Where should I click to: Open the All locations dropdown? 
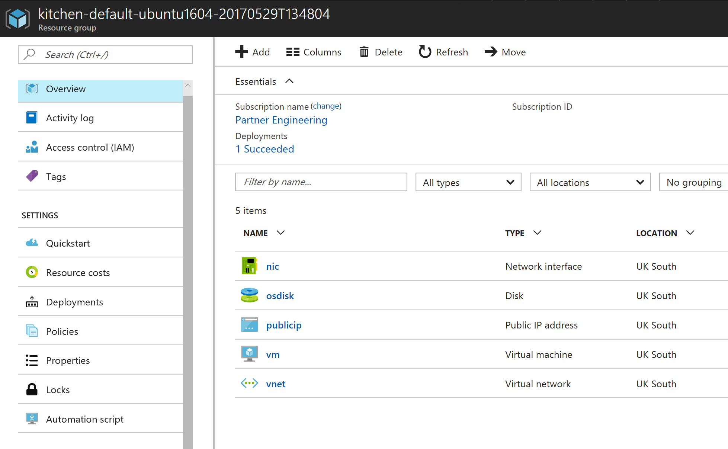[x=590, y=182]
